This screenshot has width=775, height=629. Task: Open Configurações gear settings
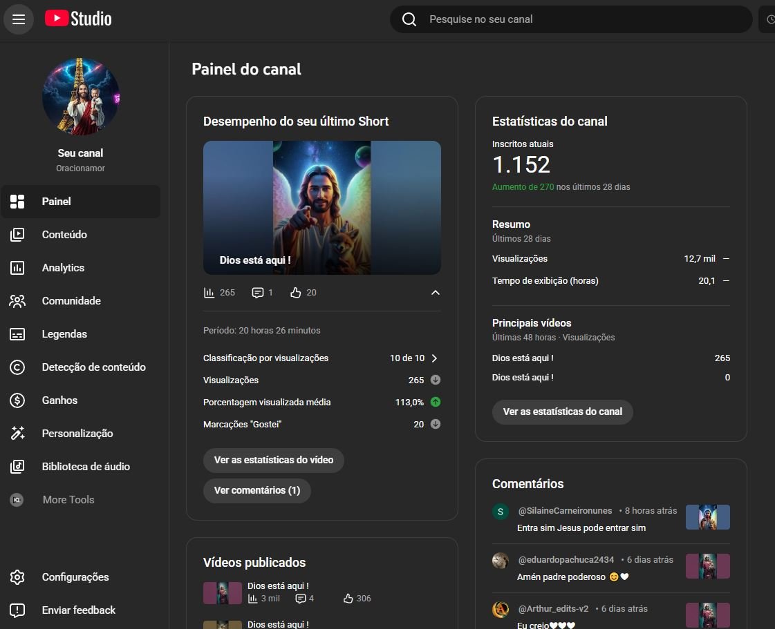click(x=17, y=577)
